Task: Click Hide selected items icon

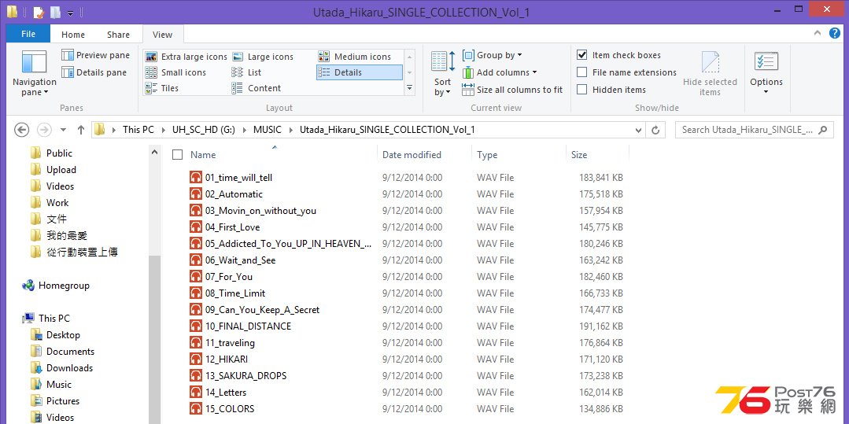Action: pos(710,62)
